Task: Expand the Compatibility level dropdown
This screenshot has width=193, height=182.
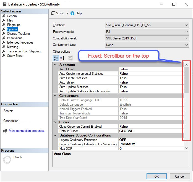Action: coord(147,38)
